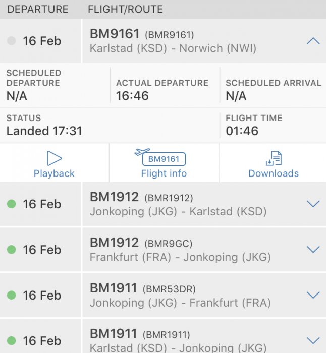Expand the Frankfurt - Jonkoping BM1912 row
The height and width of the screenshot is (353, 326).
tap(313, 250)
